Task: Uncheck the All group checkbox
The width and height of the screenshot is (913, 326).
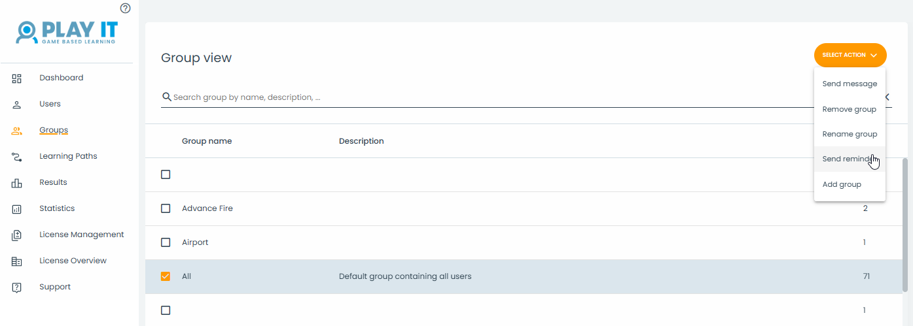Action: [166, 276]
